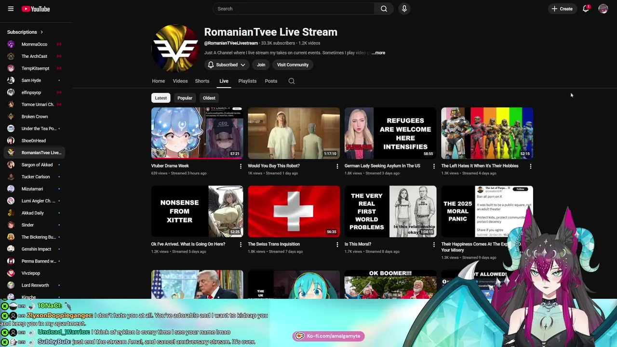Viewport: 617px width, 347px height.
Task: Click Sam Hyde avatar in sidebar
Action: click(11, 80)
